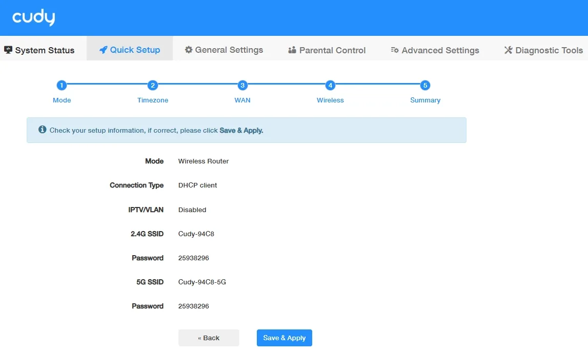Click the Cudy logo in the header
Screen dimensions: 588x353
[33, 17]
